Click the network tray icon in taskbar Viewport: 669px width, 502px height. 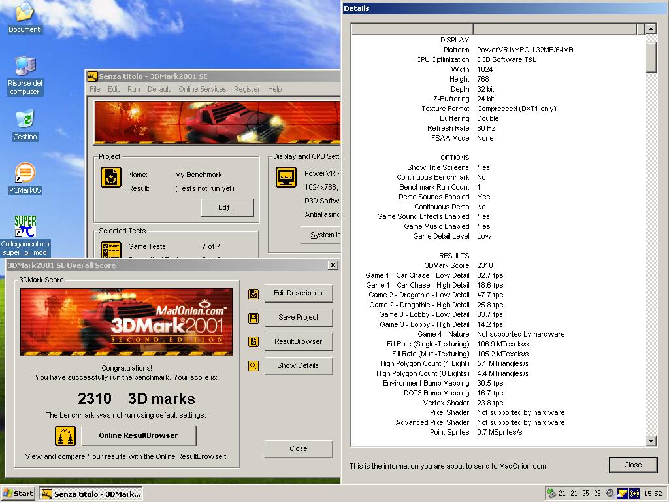pos(551,494)
